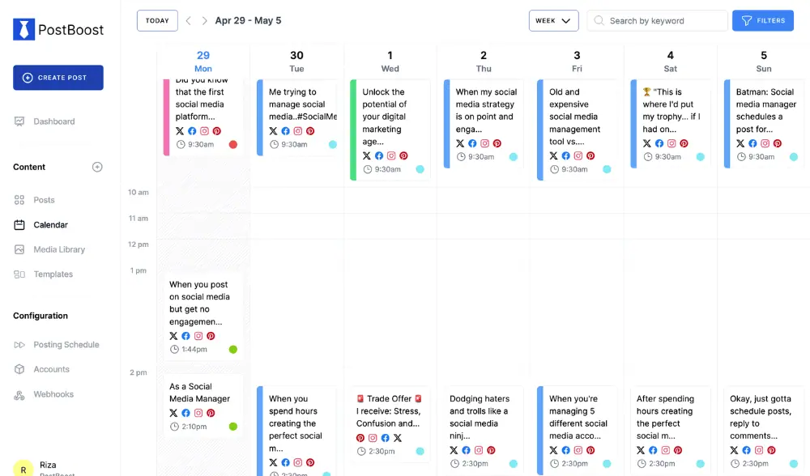Screen dimensions: 810x476
Task: Open the Riza account menu
Action: (x=24, y=468)
